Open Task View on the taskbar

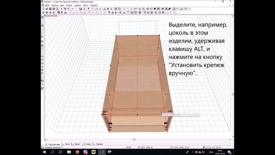61,152
